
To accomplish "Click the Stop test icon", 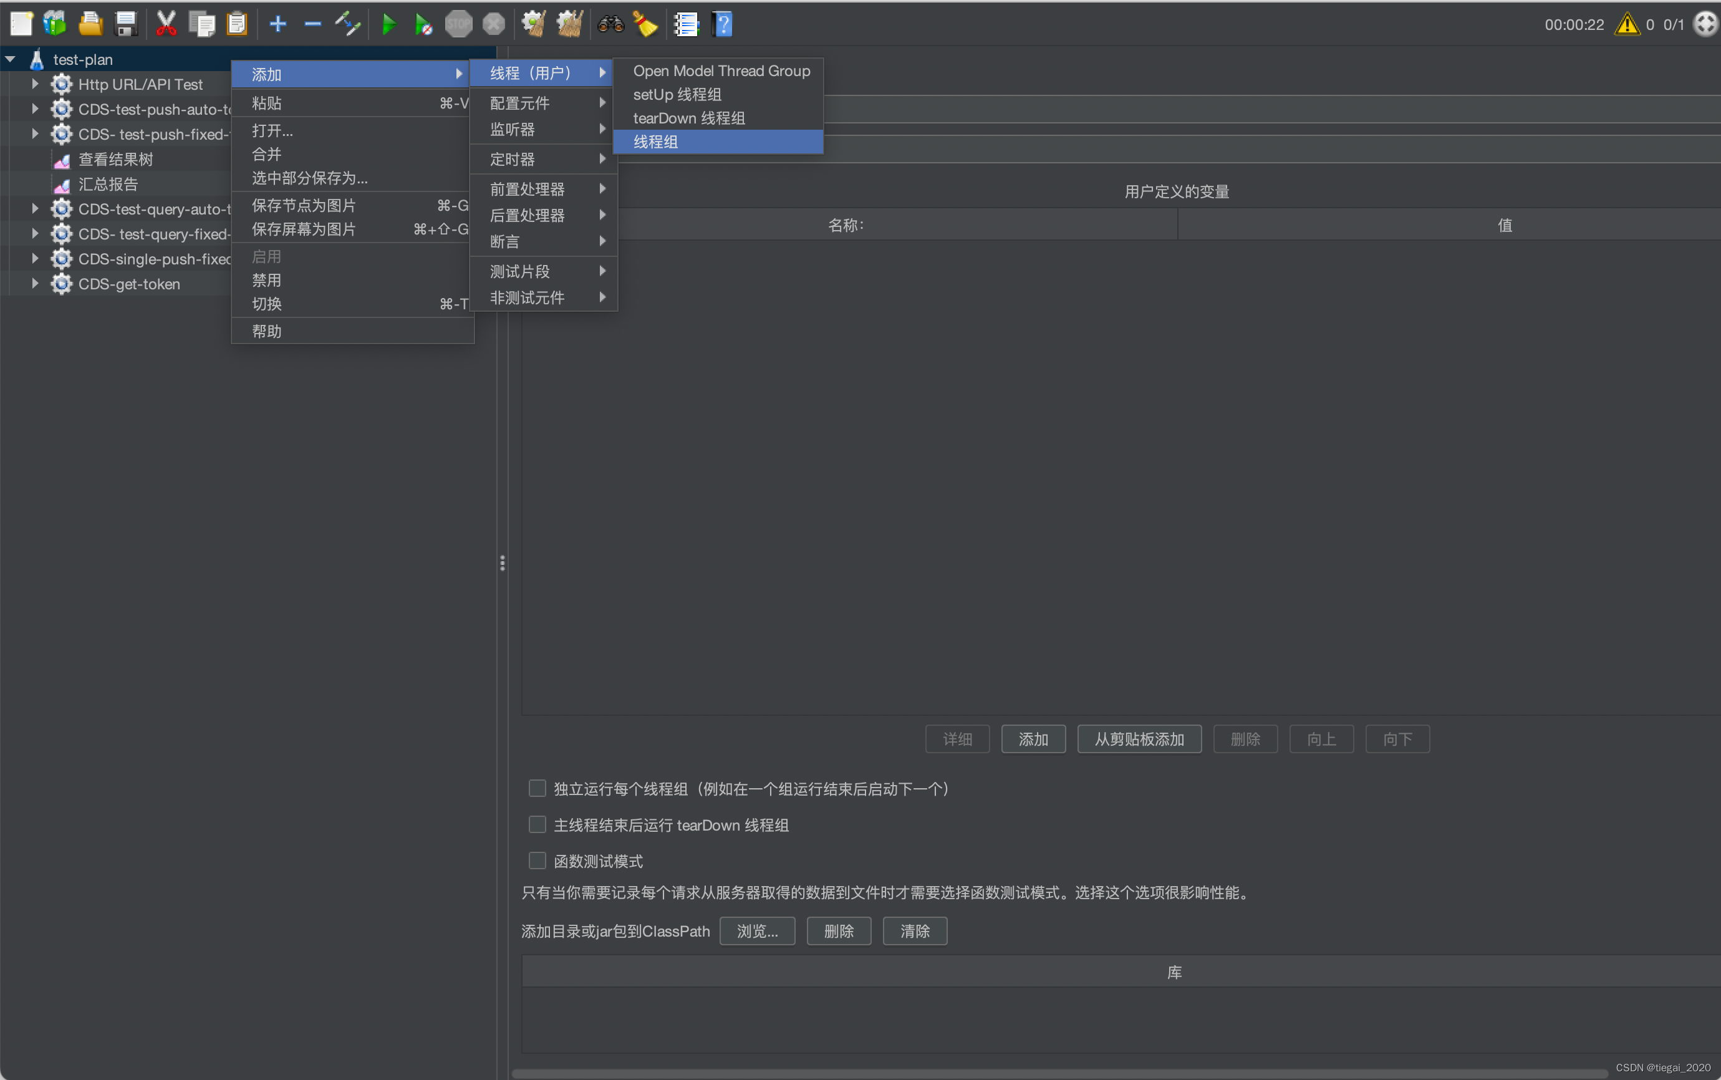I will click(458, 24).
